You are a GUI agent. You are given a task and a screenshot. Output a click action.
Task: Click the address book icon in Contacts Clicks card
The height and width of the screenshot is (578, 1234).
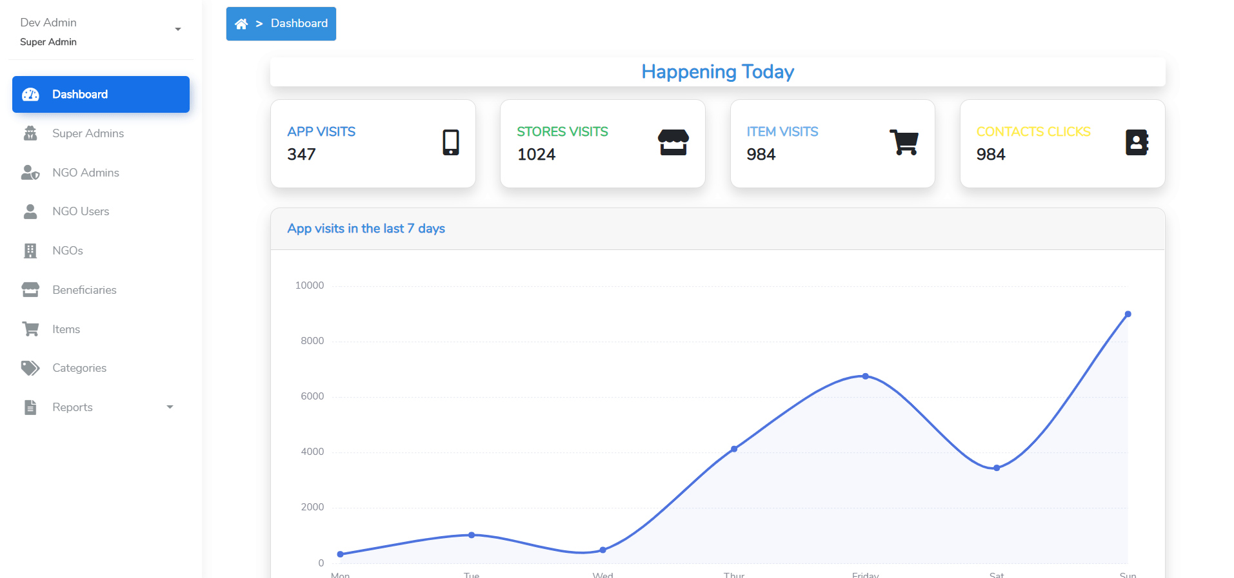1136,142
